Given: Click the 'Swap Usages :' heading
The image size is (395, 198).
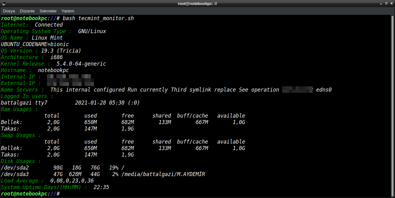Looking at the screenshot, I should tap(21, 135).
